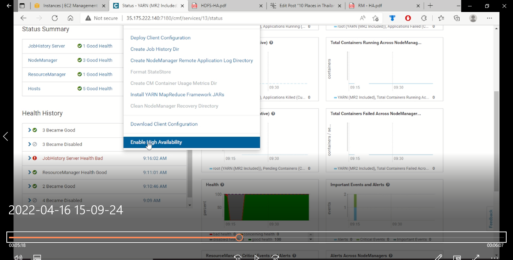The image size is (513, 260).
Task: Choose Enable High Availability
Action: [x=192, y=142]
